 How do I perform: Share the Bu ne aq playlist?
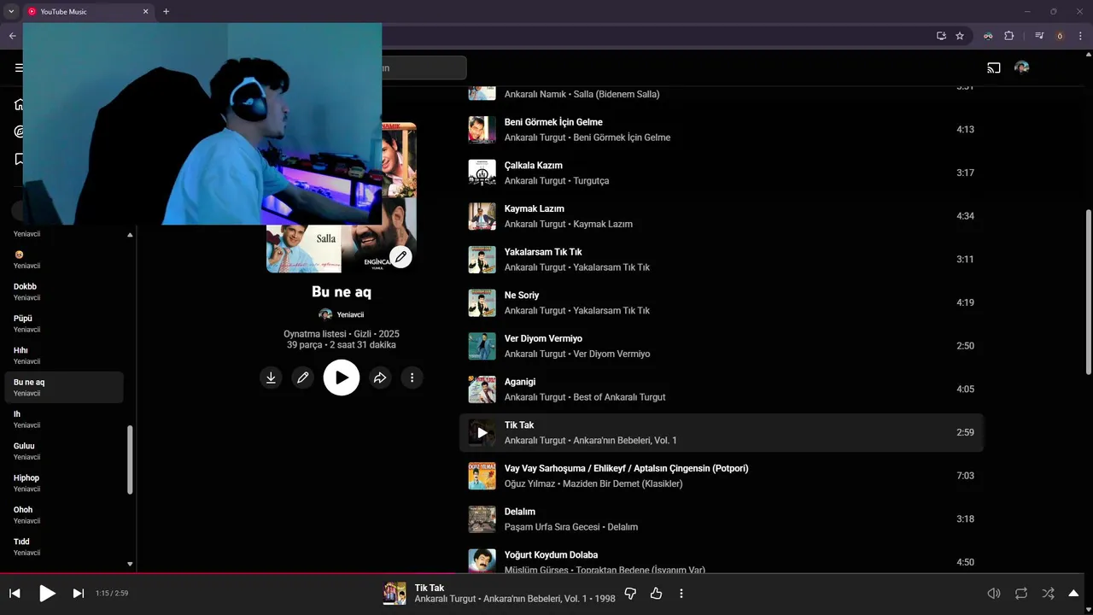coord(380,378)
